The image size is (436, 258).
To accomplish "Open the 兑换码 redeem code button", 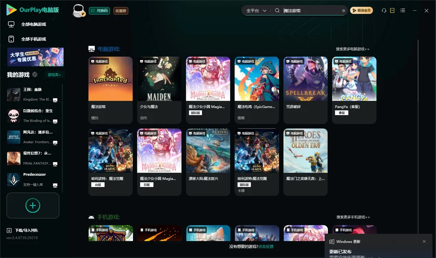I will pos(99,10).
